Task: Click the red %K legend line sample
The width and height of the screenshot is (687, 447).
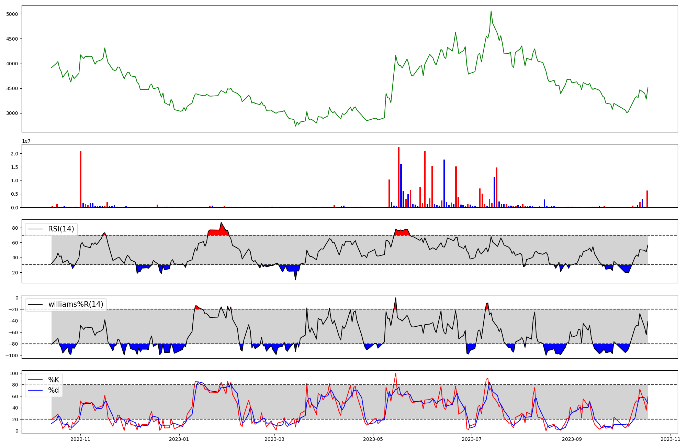Action: tap(35, 380)
